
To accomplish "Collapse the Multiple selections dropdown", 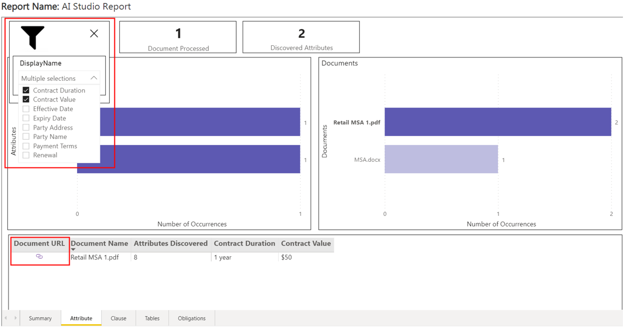I will point(94,78).
